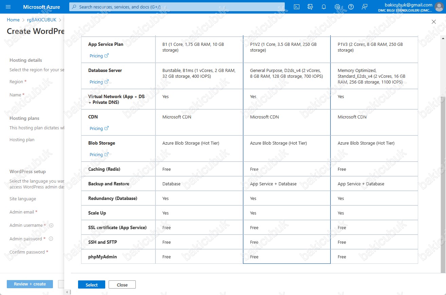This screenshot has height=295, width=446.
Task: Click the Close button
Action: click(122, 284)
